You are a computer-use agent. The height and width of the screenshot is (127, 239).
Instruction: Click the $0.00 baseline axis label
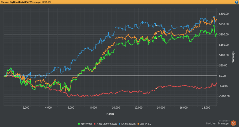click(x=222, y=76)
